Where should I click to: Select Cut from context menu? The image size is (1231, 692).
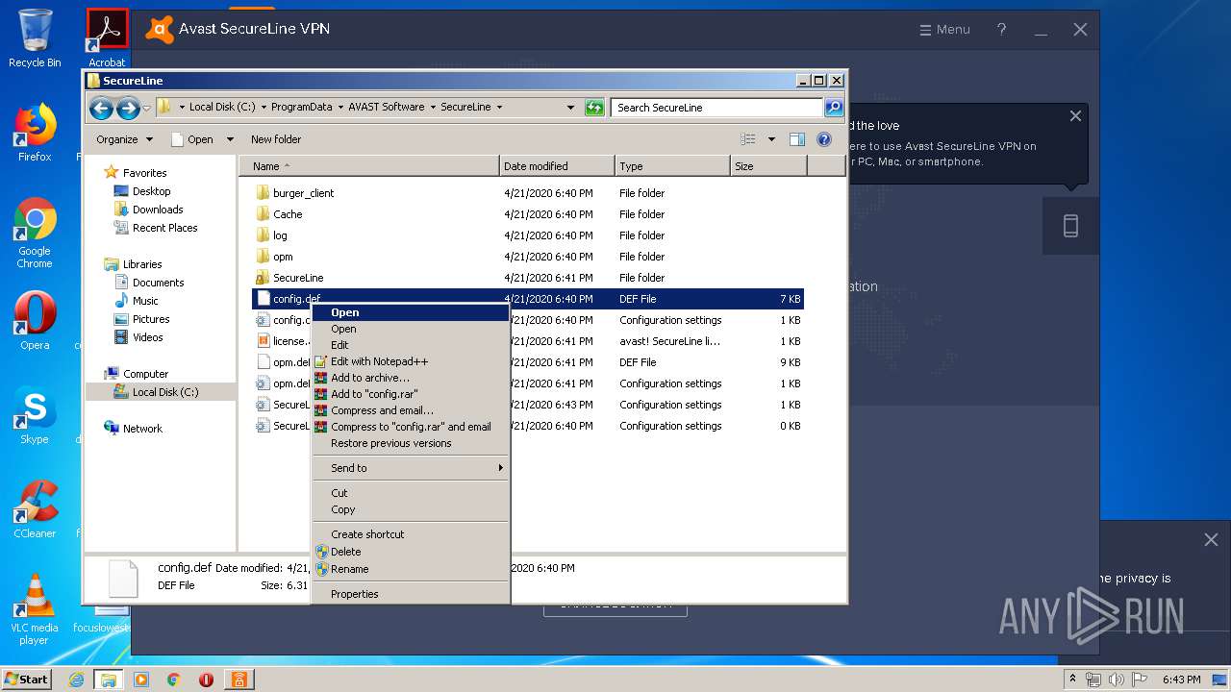(411, 493)
